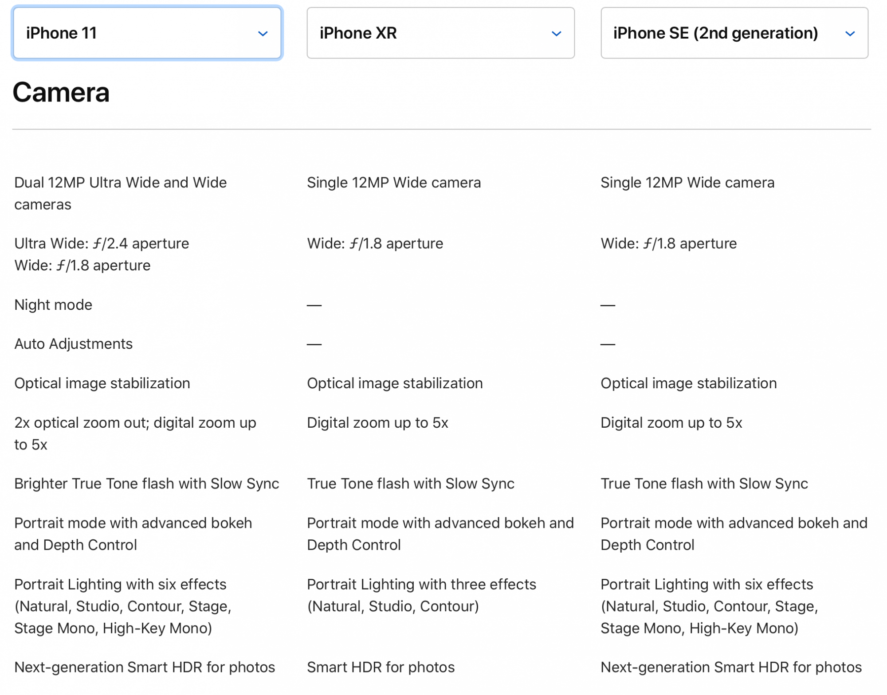Screen dimensions: 887x695
Task: Open the iPhone XR model dropdown
Action: click(x=440, y=33)
